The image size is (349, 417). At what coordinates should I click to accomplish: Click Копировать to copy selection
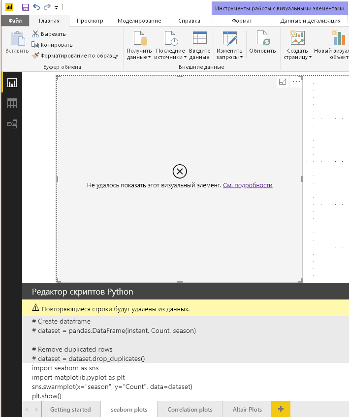(52, 45)
